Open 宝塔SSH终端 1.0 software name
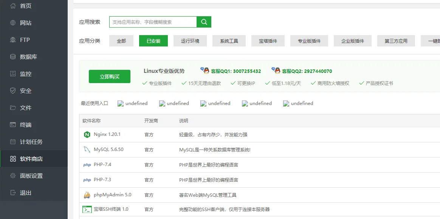The height and width of the screenshot is (219, 440). coord(111,209)
